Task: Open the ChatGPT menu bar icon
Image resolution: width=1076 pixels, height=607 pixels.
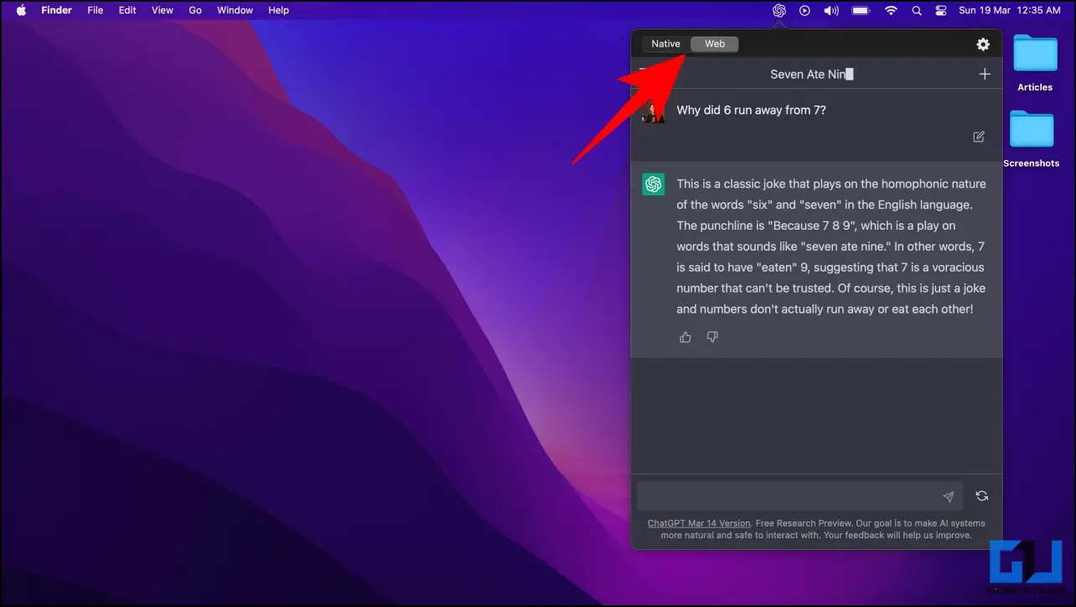Action: click(779, 10)
